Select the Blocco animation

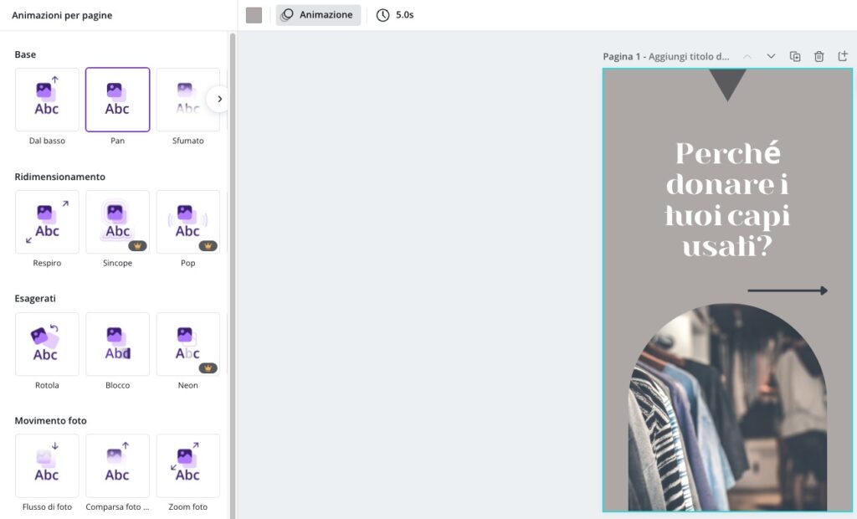pos(117,344)
